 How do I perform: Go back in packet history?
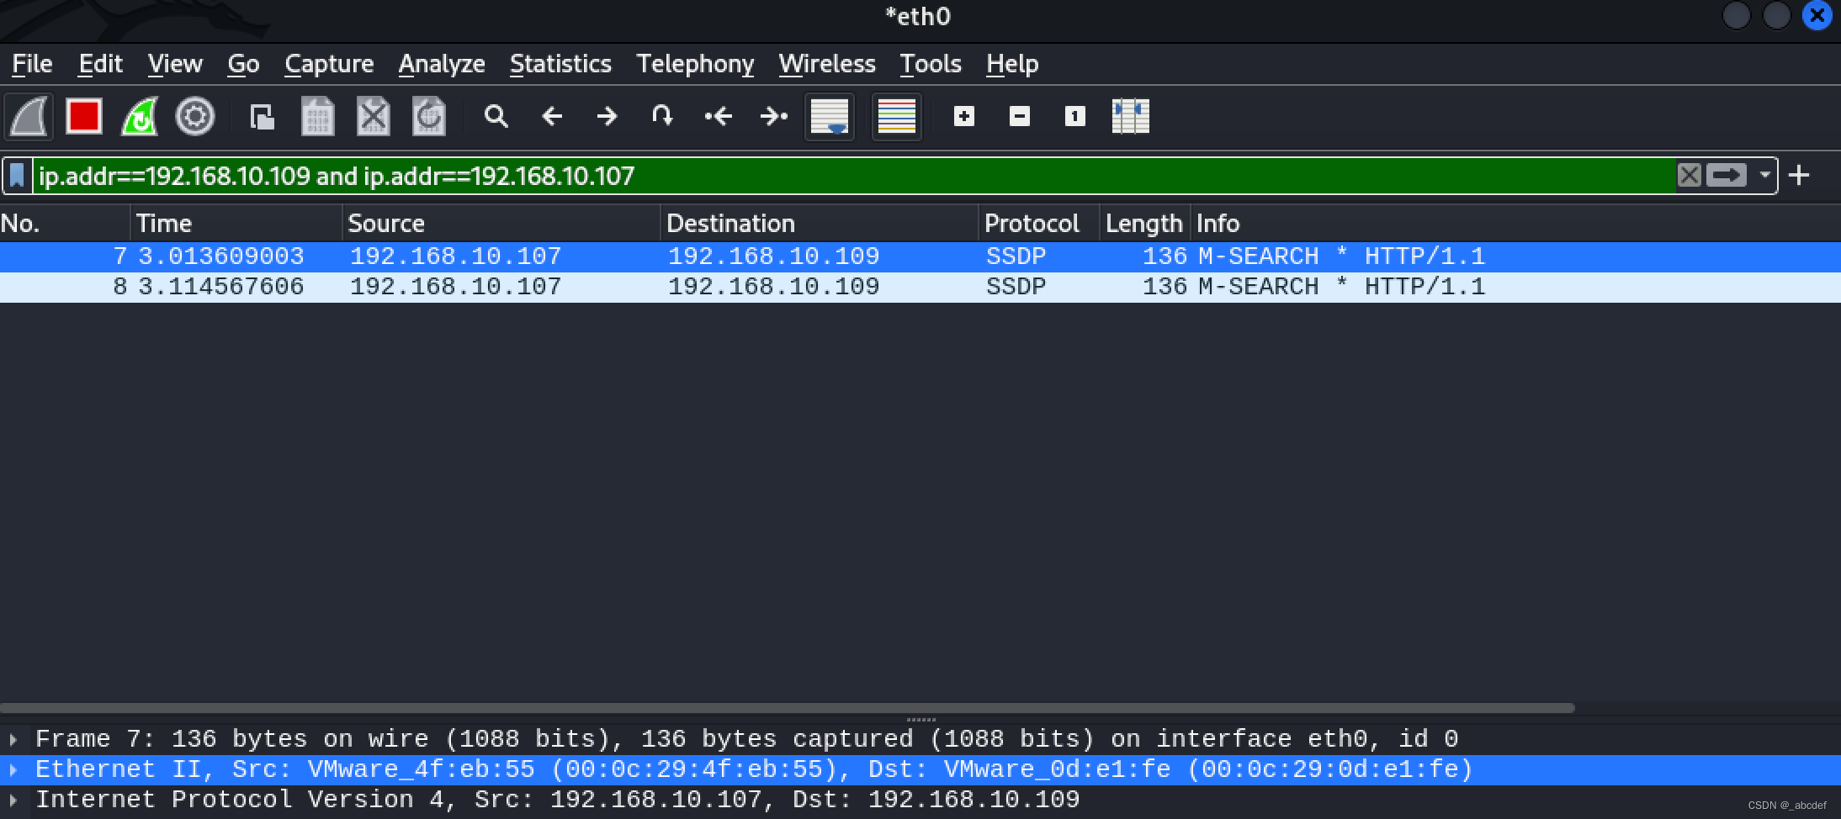[552, 117]
